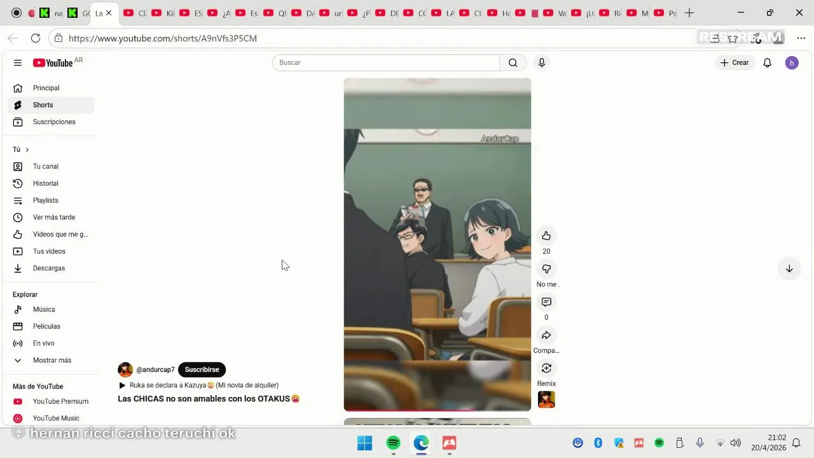Subscribe with the Suscribirse button
This screenshot has height=458, width=814.
(202, 370)
